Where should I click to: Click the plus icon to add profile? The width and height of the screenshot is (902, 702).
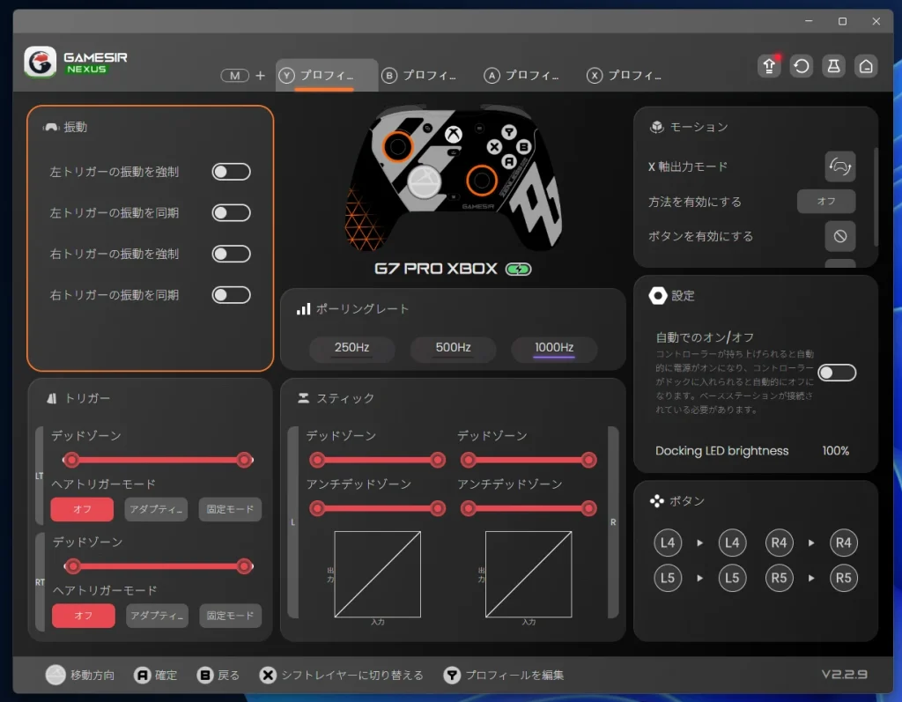coord(260,76)
